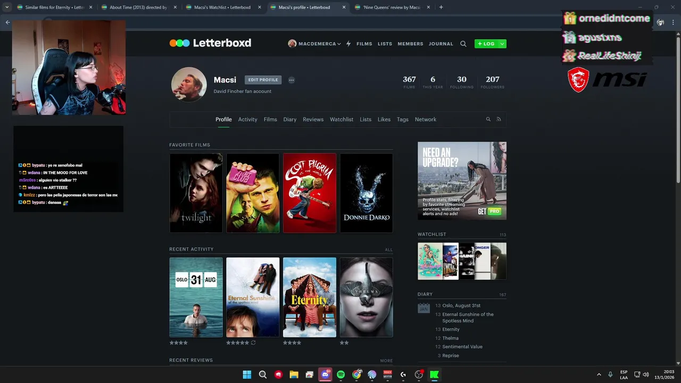
Task: Switch to the Activity tab
Action: click(x=247, y=120)
